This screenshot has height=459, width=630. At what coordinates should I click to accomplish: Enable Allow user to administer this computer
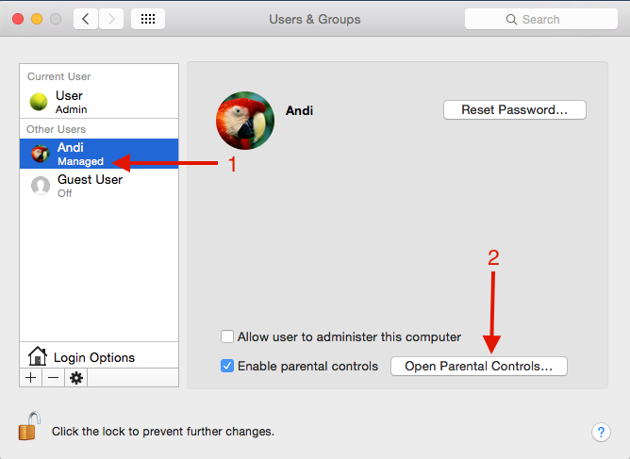(x=227, y=336)
